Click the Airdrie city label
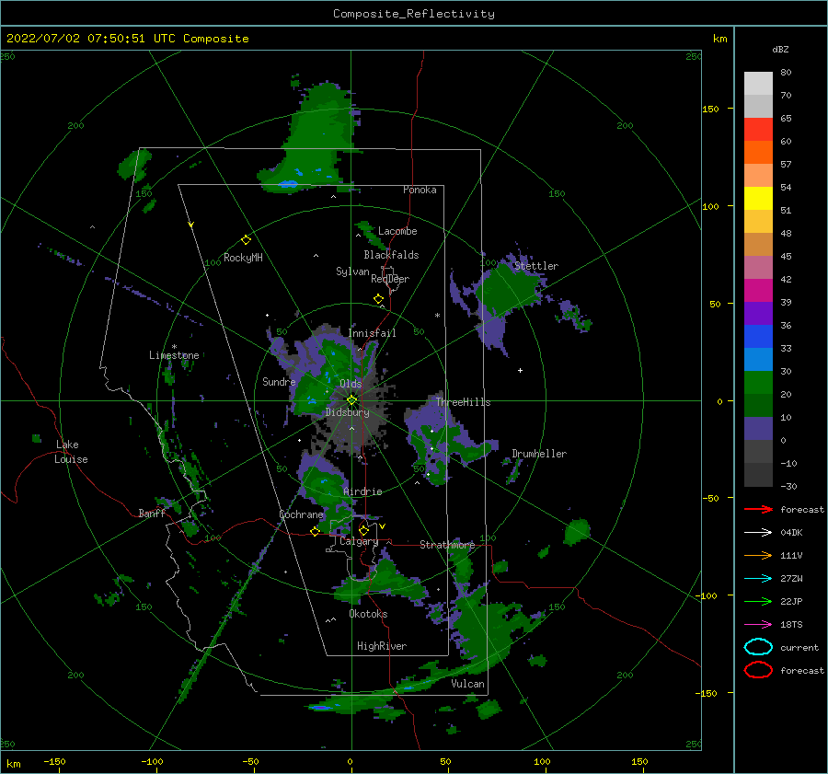Viewport: 828px width, 774px height. tap(362, 491)
